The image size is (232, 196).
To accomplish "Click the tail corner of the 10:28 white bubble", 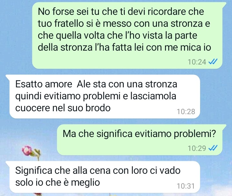I will coord(8,77).
